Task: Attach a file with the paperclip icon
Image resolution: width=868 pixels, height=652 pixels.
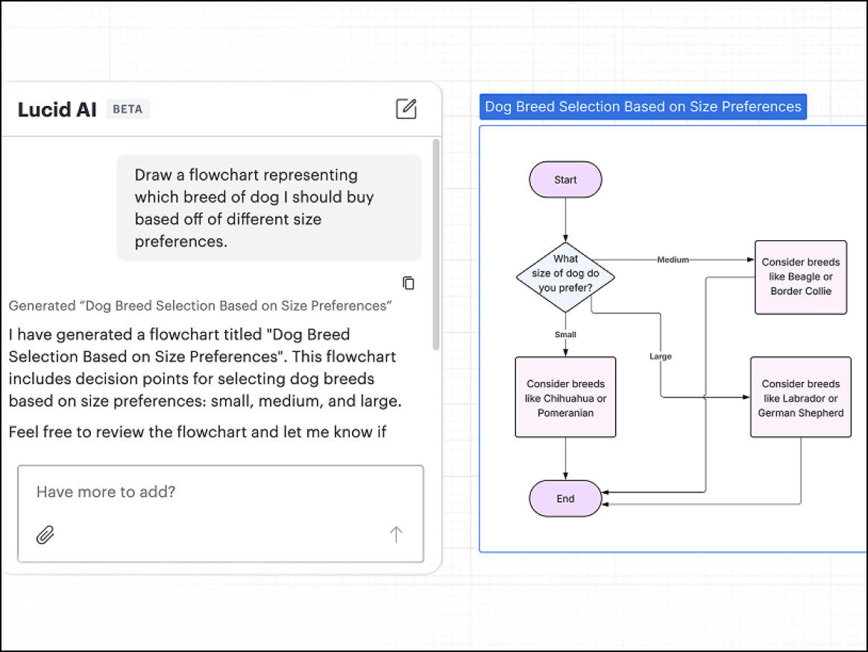Action: (45, 535)
